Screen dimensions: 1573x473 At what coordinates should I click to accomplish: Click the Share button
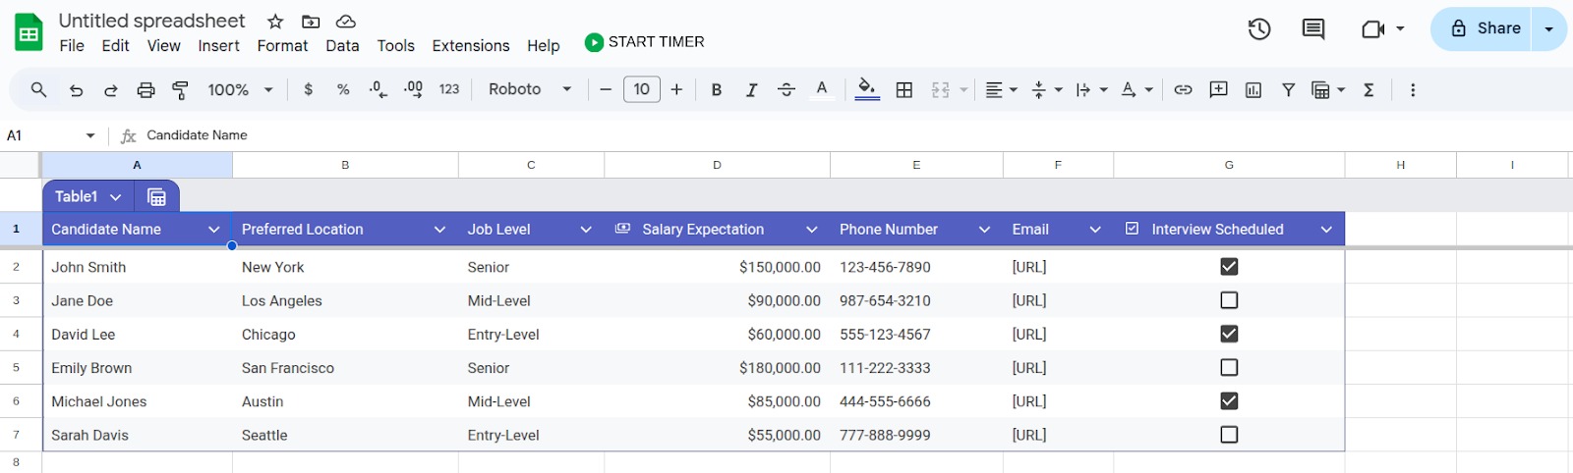pyautogui.click(x=1486, y=28)
